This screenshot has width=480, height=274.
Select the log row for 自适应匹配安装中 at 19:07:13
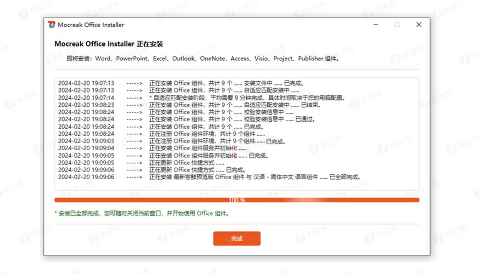click(179, 90)
